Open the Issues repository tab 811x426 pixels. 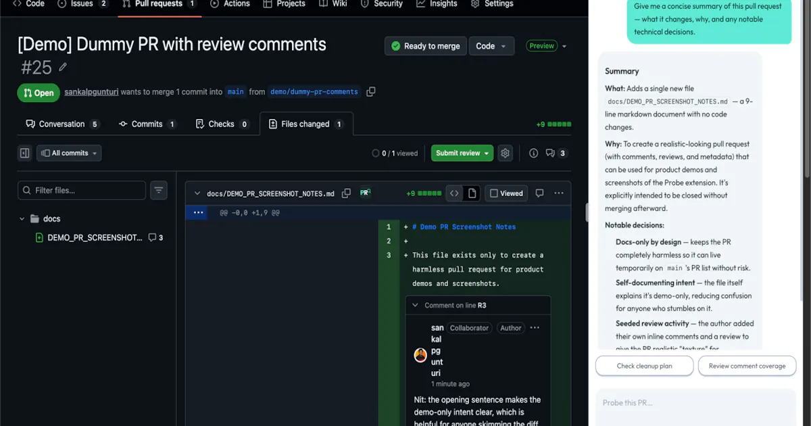pos(82,4)
